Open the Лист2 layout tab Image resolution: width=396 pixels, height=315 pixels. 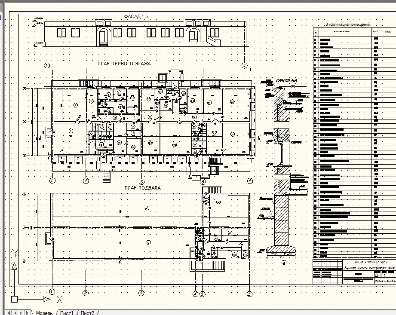(x=87, y=313)
